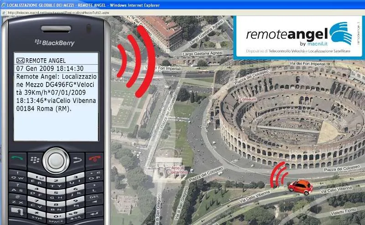Viewport: 365px width, 225px height.
Task: Click the large red signal waves graphic
Action: 136,61
